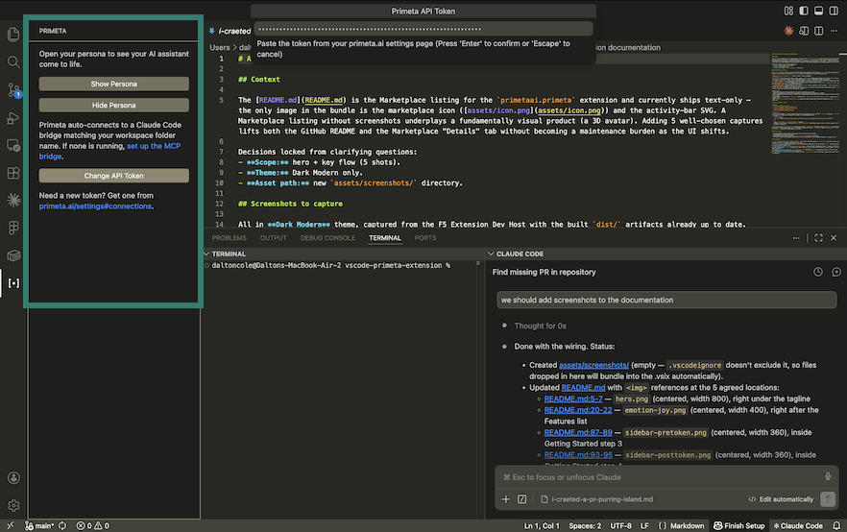Open Claude Code session history clock
The height and width of the screenshot is (532, 847).
(818, 272)
